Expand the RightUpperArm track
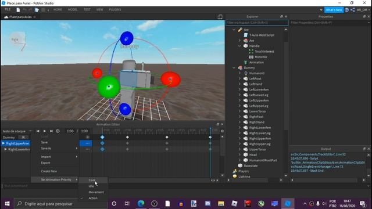The image size is (372, 209). pos(3,143)
